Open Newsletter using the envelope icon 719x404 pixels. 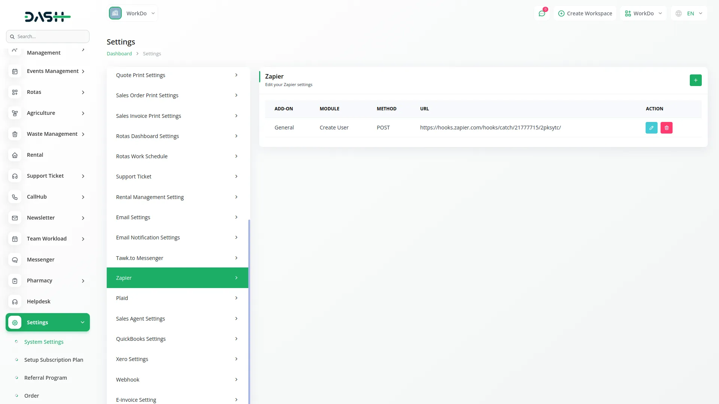click(15, 218)
